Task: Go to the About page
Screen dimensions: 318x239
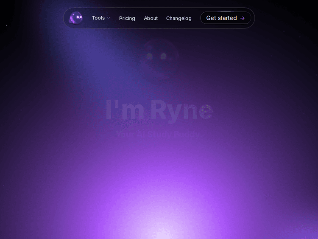Action: [151, 18]
